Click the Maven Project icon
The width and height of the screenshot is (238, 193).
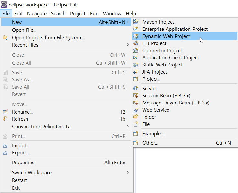[x=135, y=22]
